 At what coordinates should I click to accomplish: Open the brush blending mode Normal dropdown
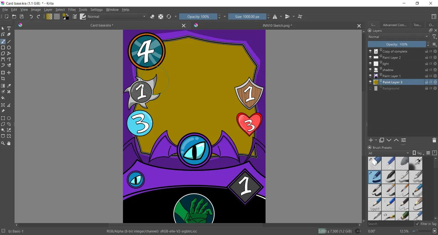pyautogui.click(x=116, y=16)
